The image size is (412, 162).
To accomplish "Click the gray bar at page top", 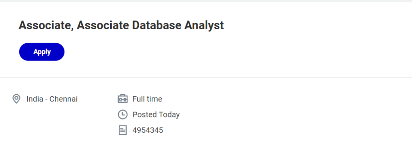I will click(206, 1).
